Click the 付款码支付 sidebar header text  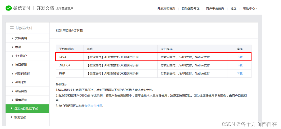coord(24,28)
